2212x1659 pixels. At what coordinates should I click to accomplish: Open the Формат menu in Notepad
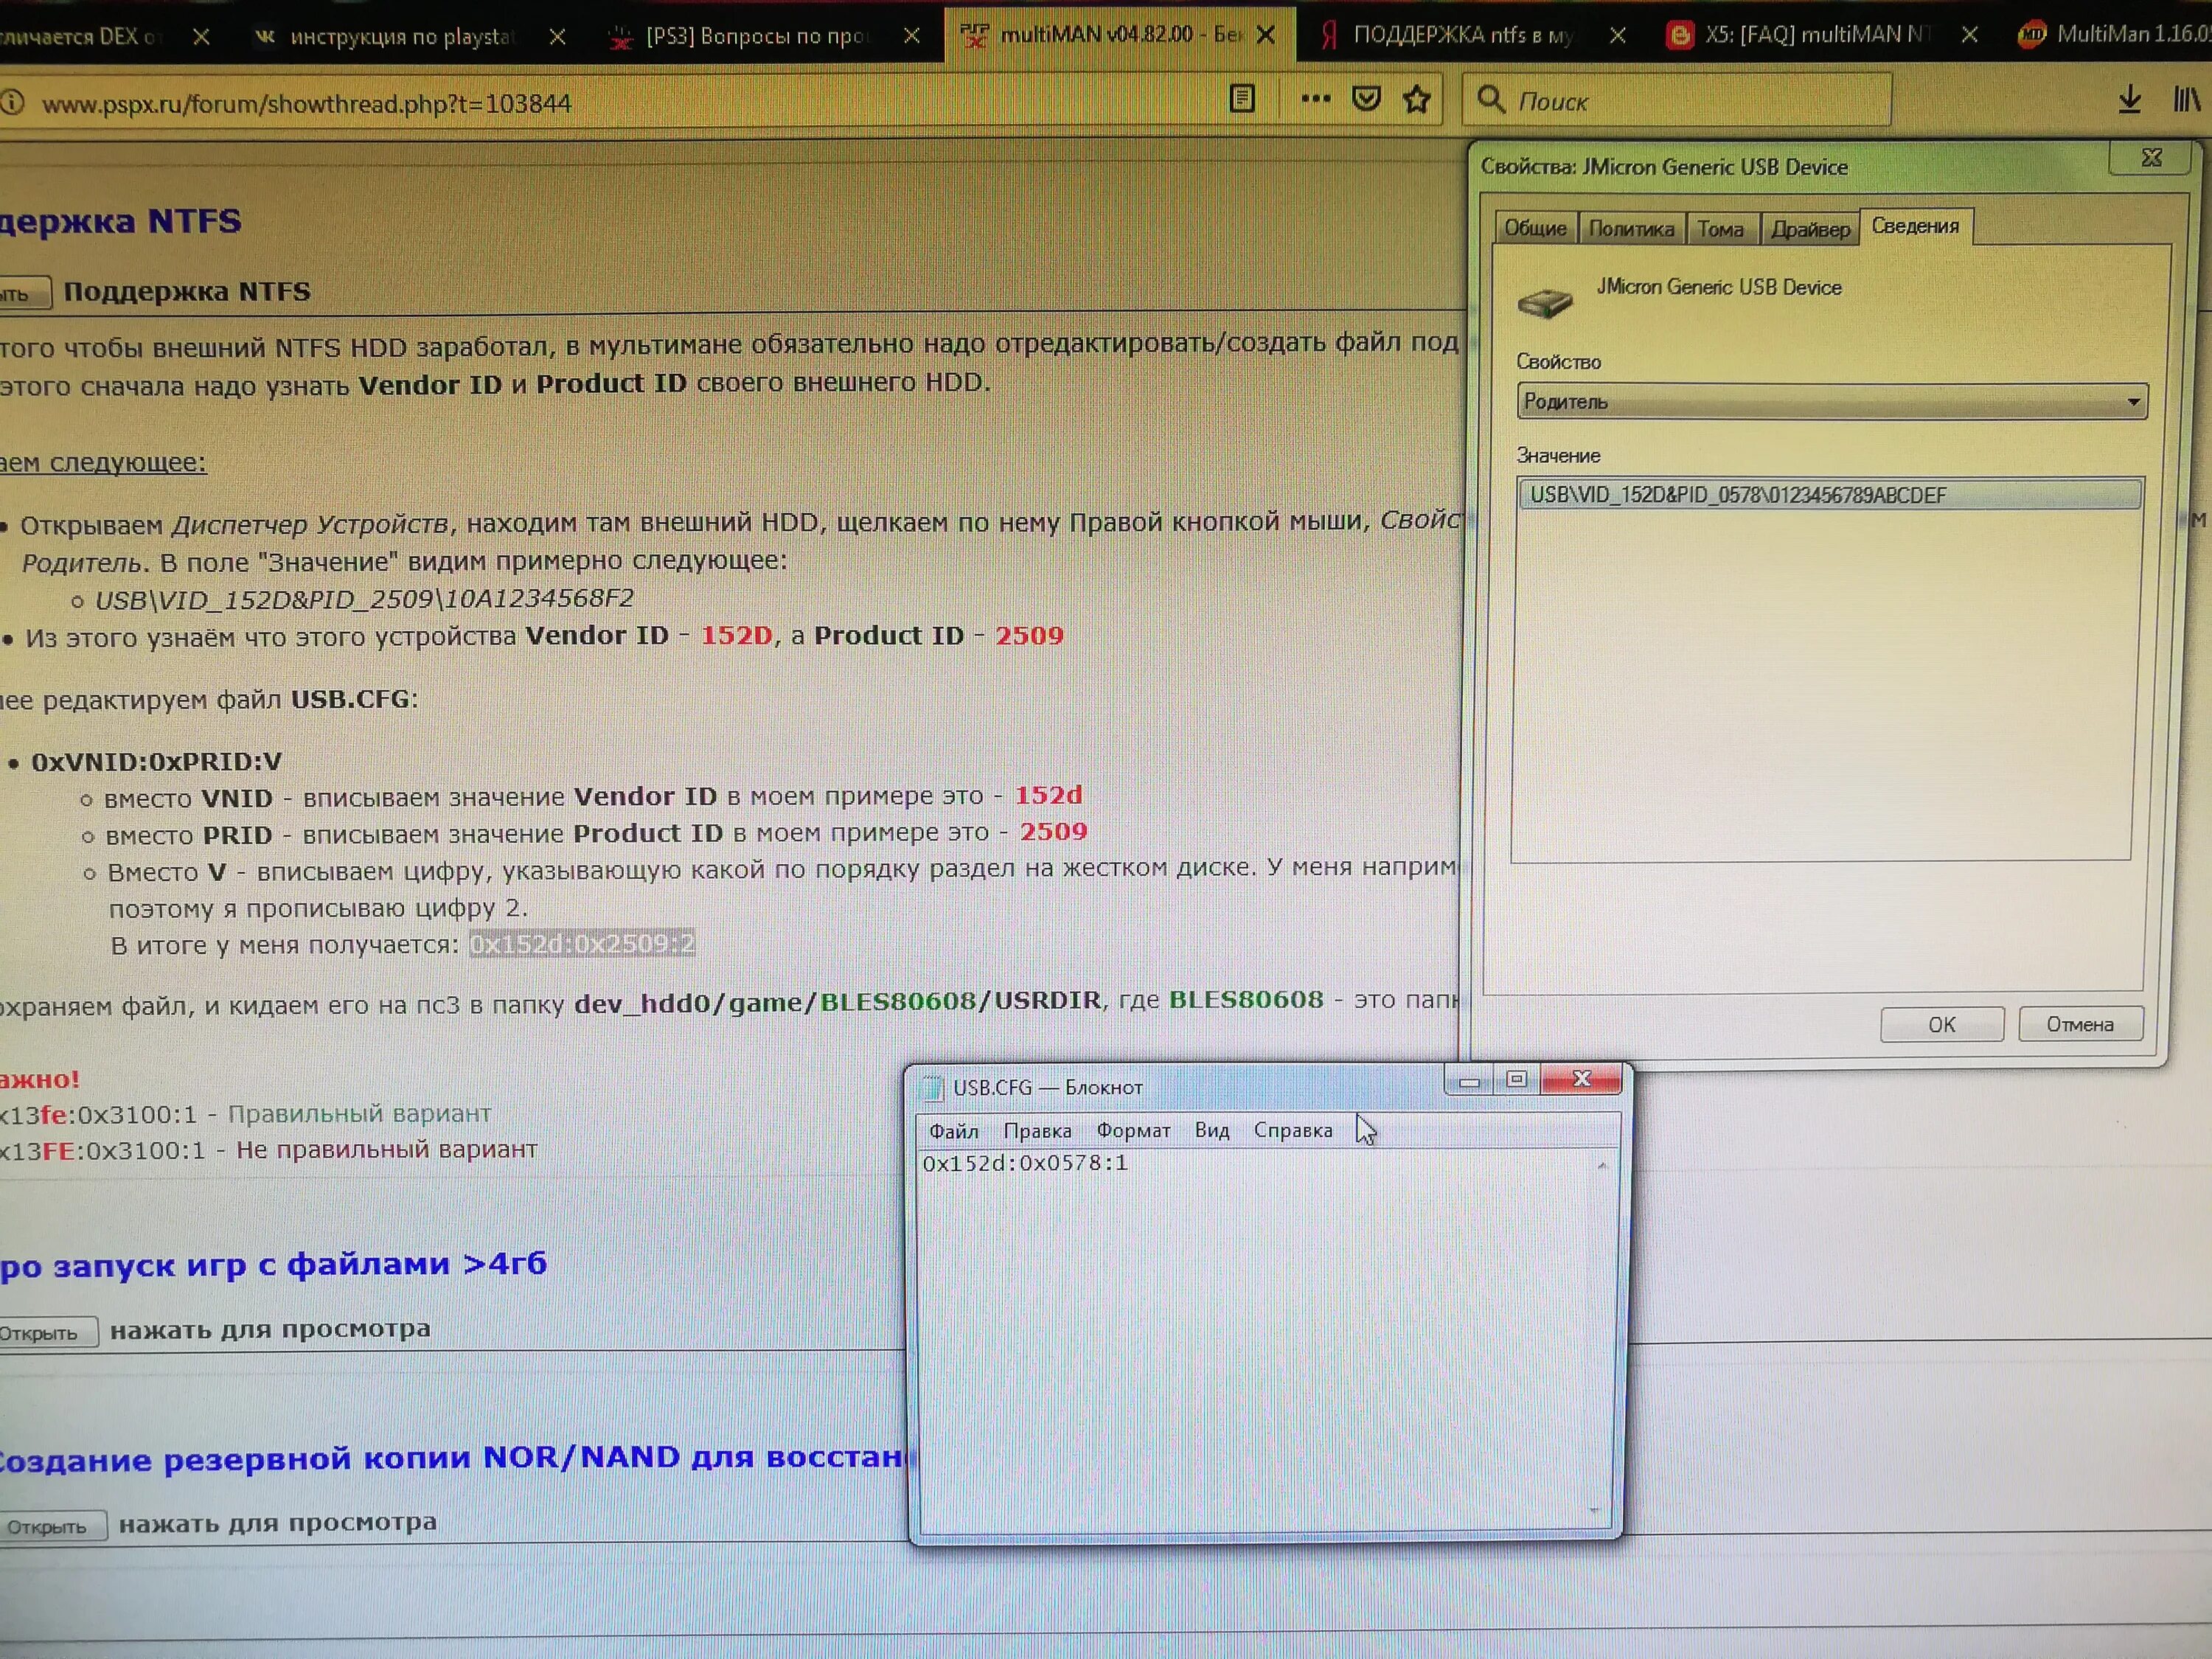(x=1133, y=1130)
